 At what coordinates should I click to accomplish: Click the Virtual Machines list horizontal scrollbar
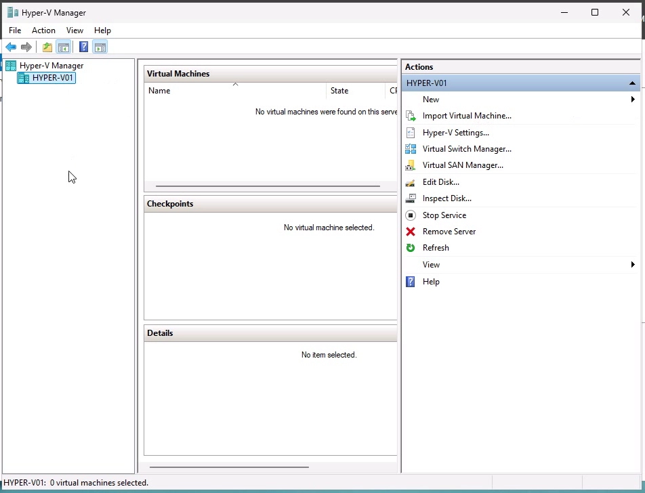pos(268,186)
